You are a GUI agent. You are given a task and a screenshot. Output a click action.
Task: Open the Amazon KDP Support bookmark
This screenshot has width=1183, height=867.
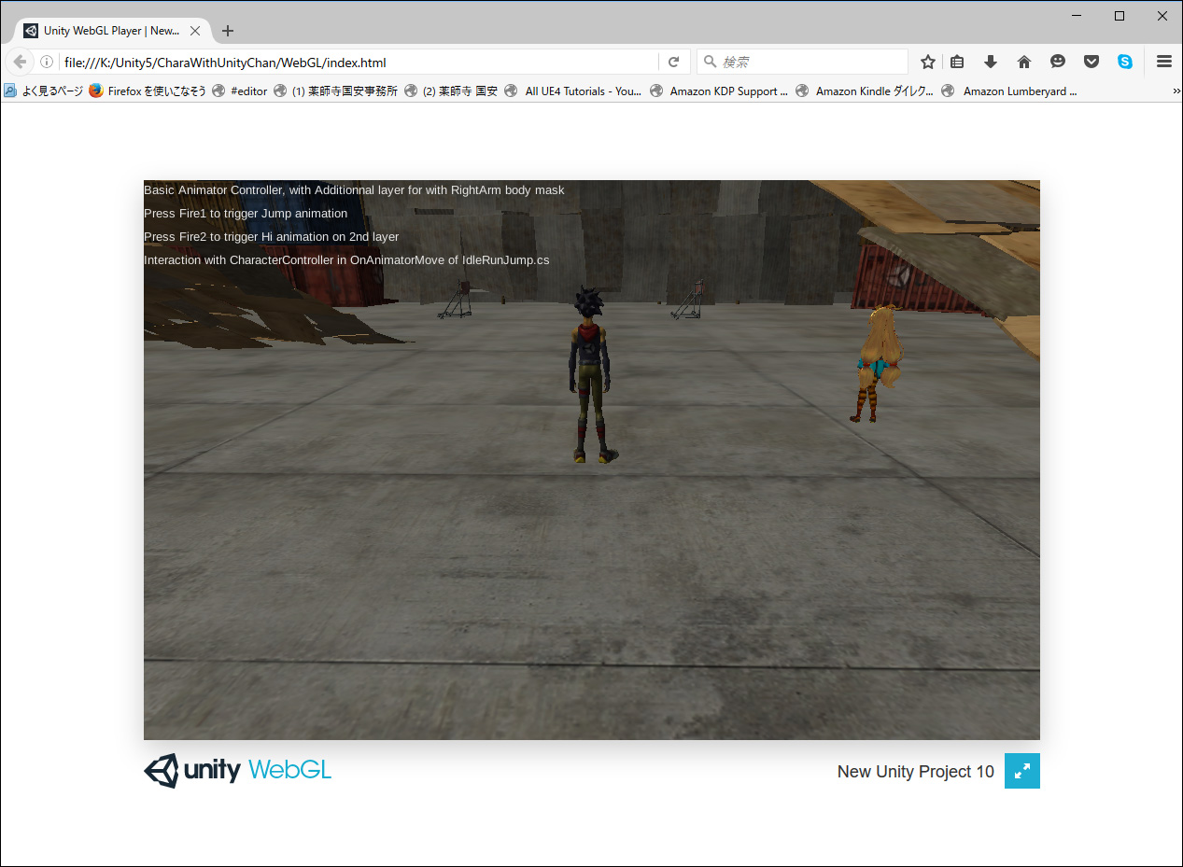tap(728, 91)
